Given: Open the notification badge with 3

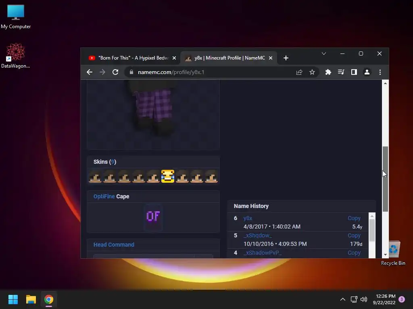Looking at the screenshot, I should tap(402, 299).
